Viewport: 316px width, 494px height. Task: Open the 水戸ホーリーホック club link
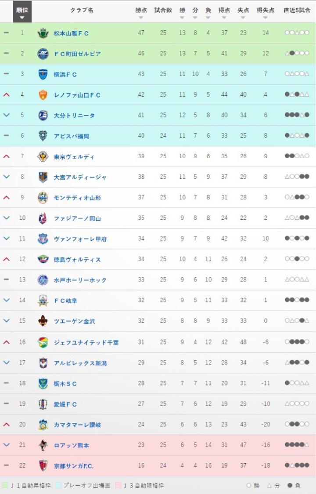(80, 280)
